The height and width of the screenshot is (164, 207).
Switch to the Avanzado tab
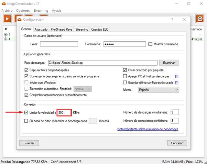pos(41,29)
